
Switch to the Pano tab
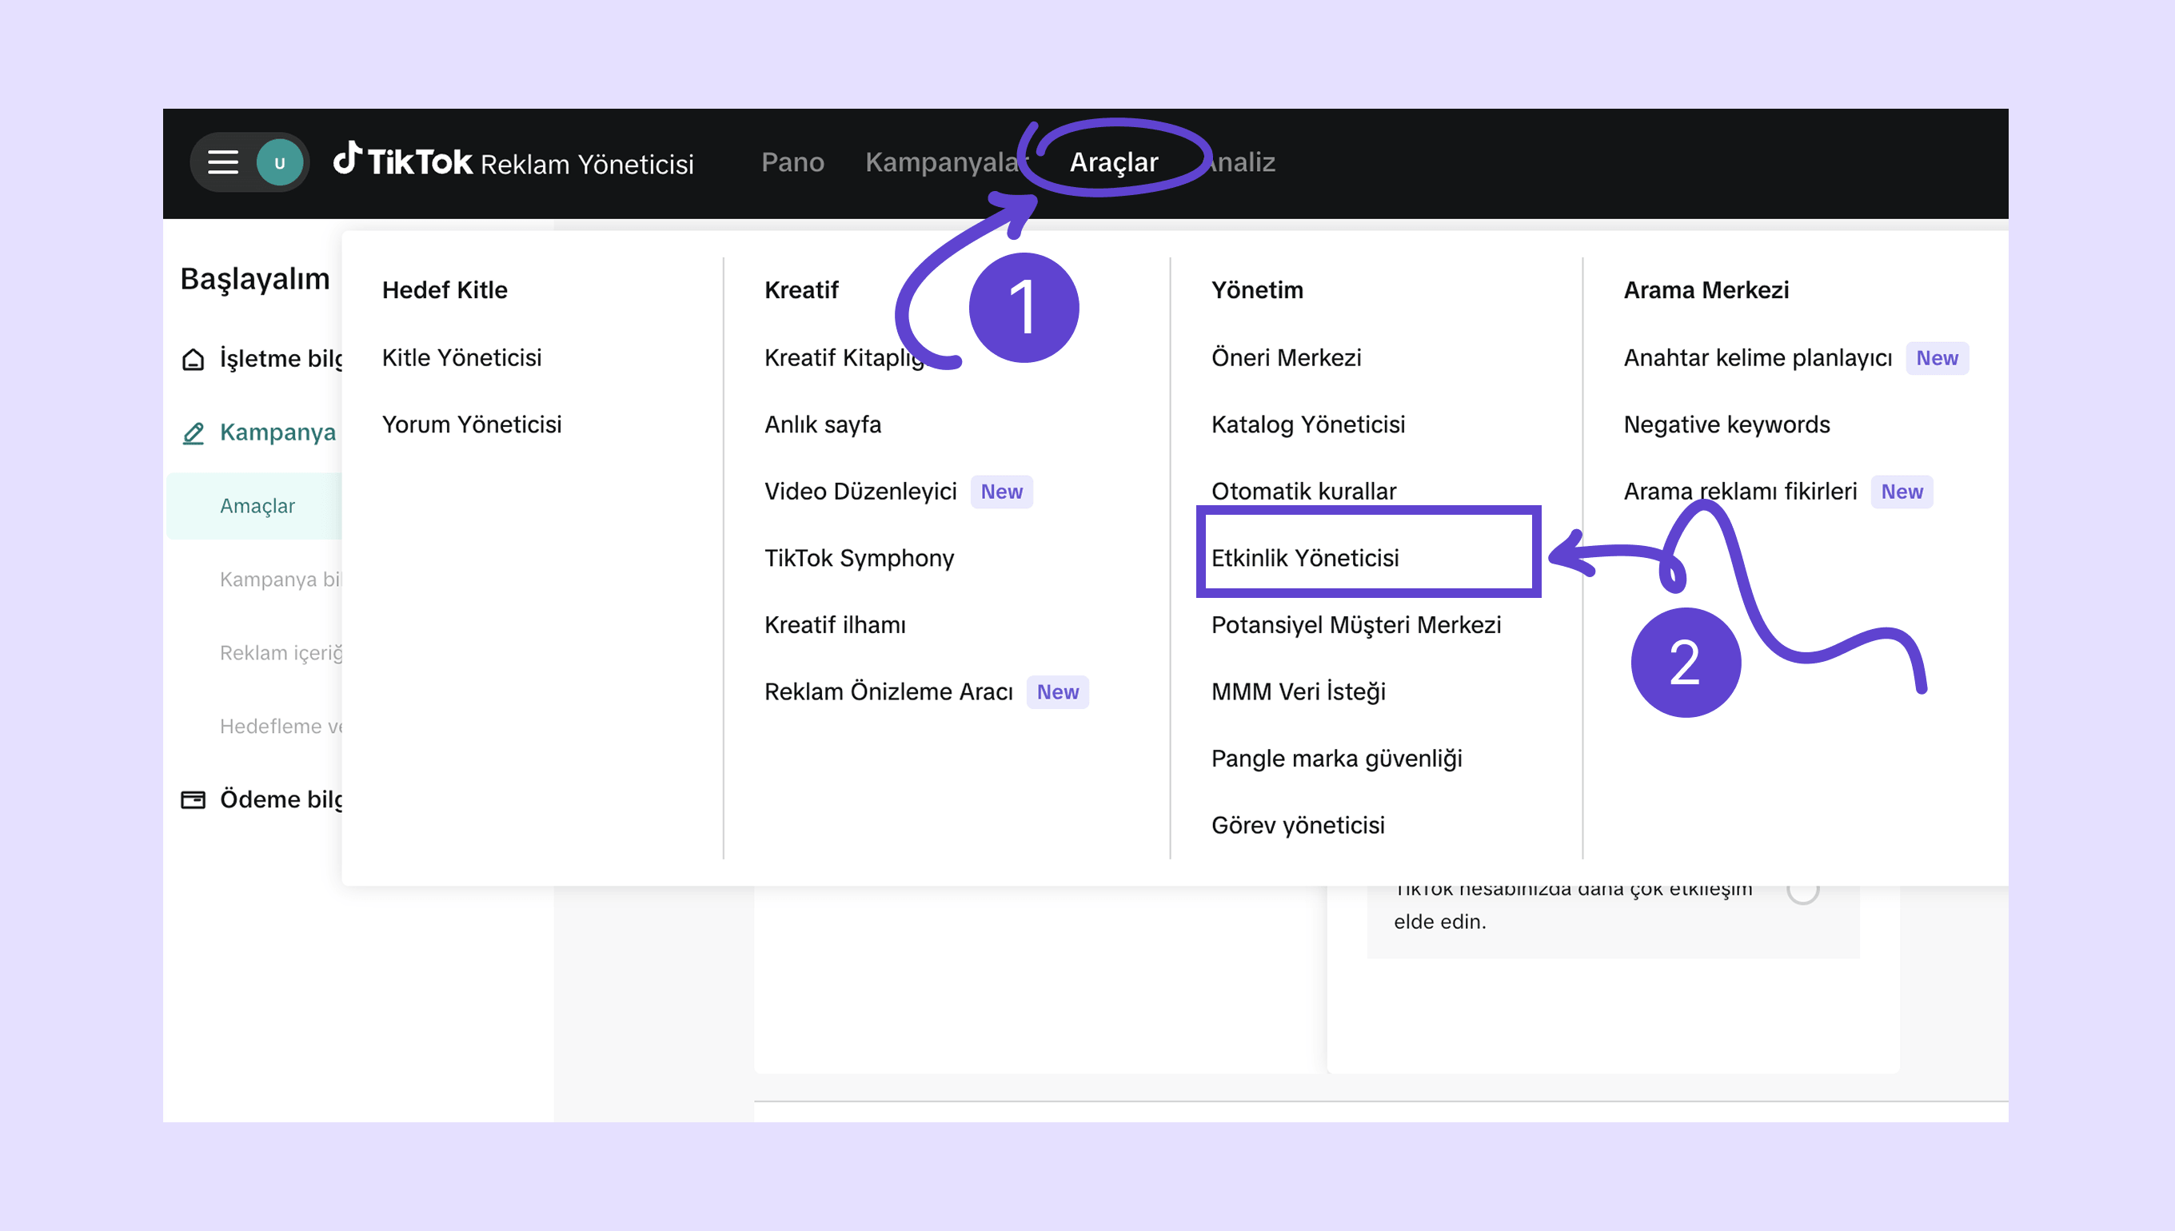coord(792,162)
